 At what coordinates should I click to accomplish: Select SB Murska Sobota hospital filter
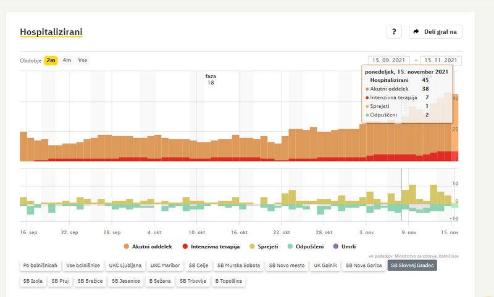239,266
